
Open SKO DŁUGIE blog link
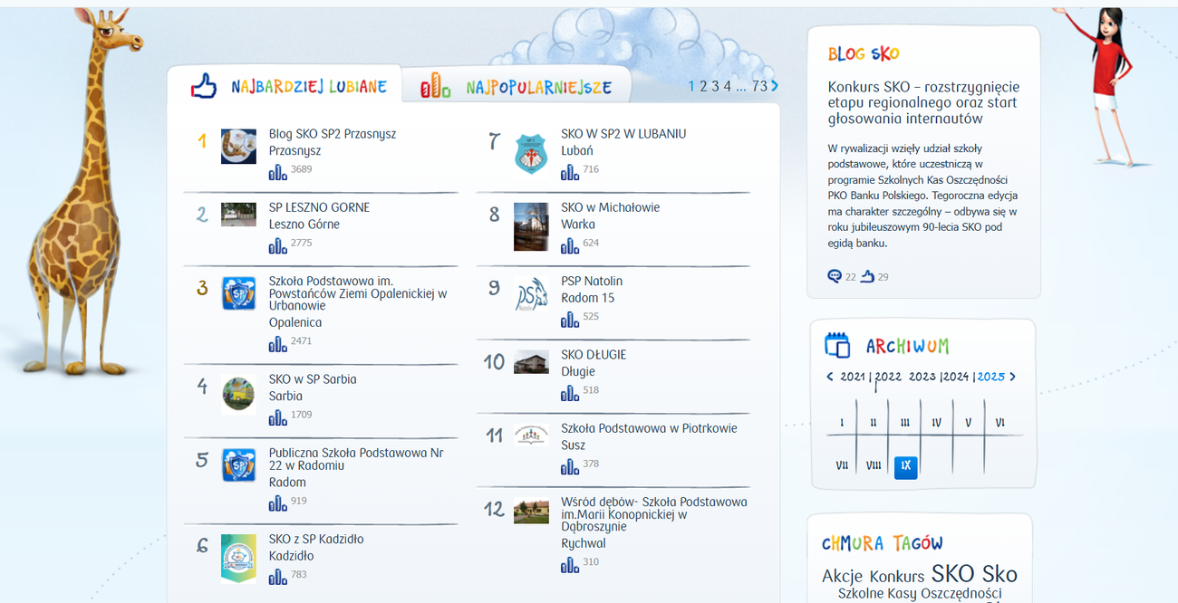pos(594,355)
